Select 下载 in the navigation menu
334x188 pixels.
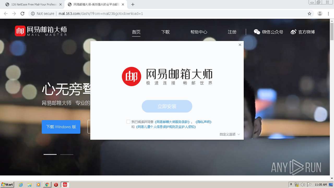click(x=165, y=32)
